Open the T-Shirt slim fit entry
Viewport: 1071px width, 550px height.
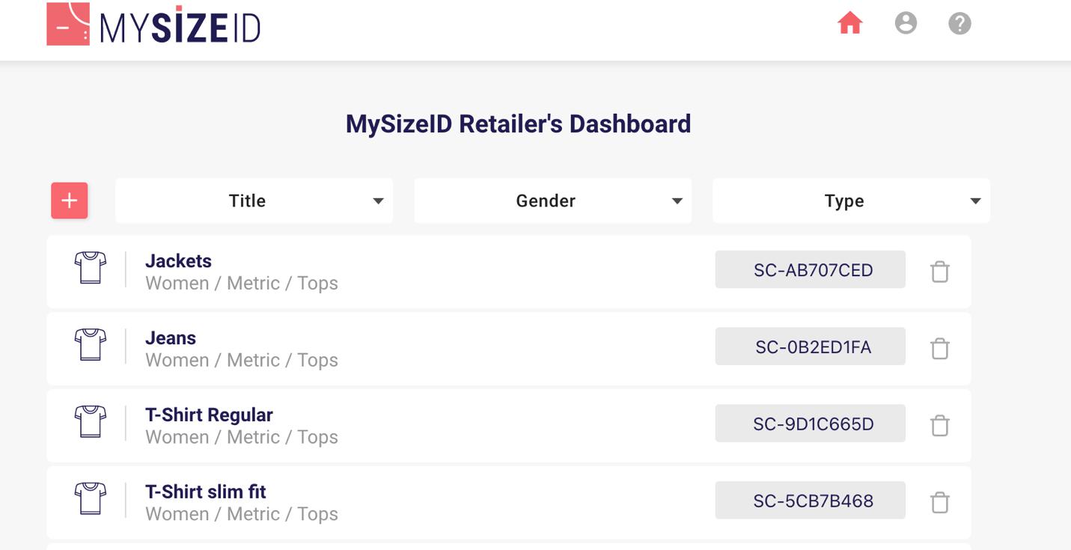click(206, 492)
